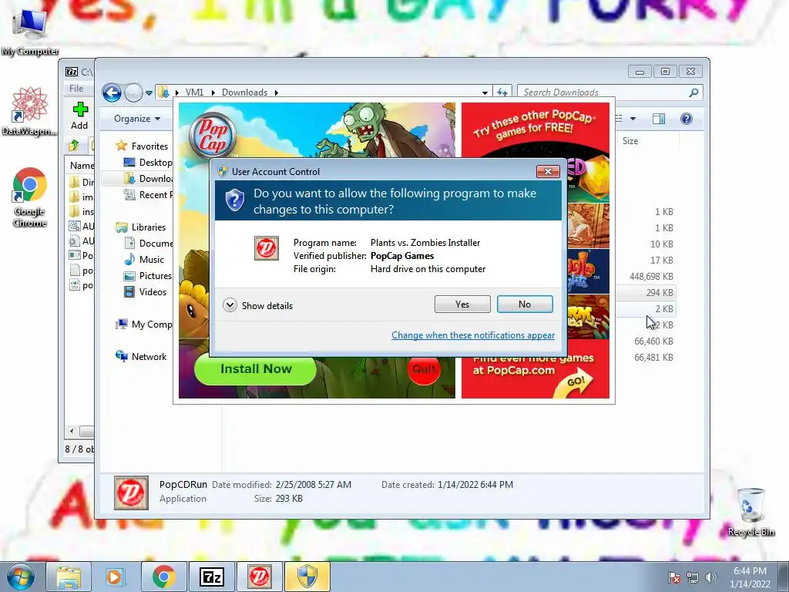This screenshot has width=789, height=592.
Task: Open Action Center flag in tray
Action: [674, 577]
